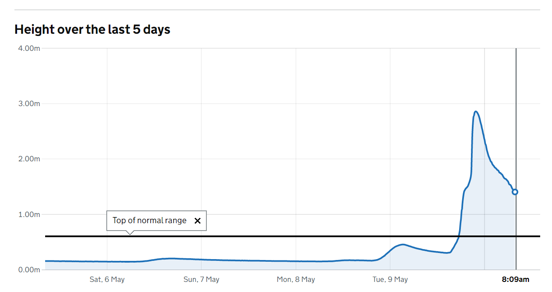
Task: Select the Sat, 6 May axis label
Action: pyautogui.click(x=107, y=279)
